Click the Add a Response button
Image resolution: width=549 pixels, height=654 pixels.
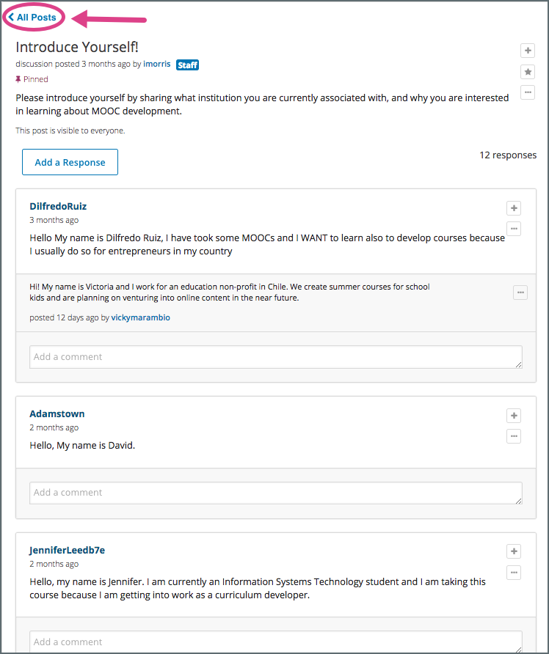pyautogui.click(x=70, y=162)
